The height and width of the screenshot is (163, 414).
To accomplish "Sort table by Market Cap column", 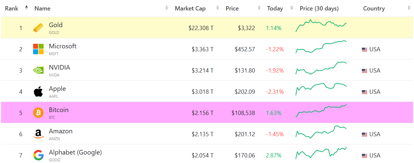I will [190, 8].
